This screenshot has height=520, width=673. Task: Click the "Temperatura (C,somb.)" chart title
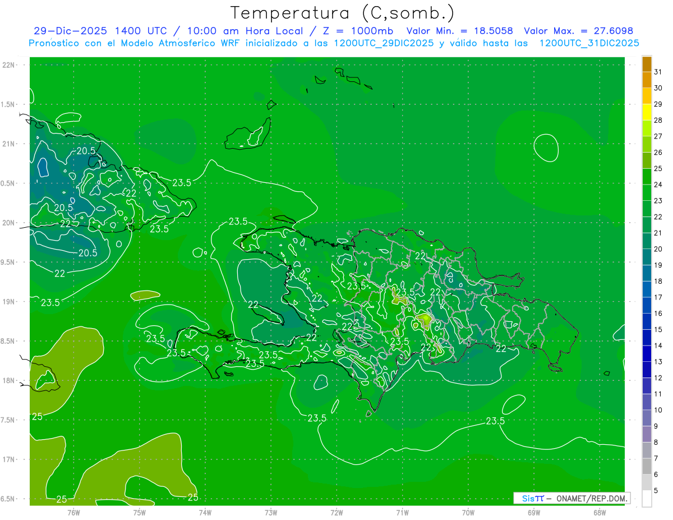342,13
